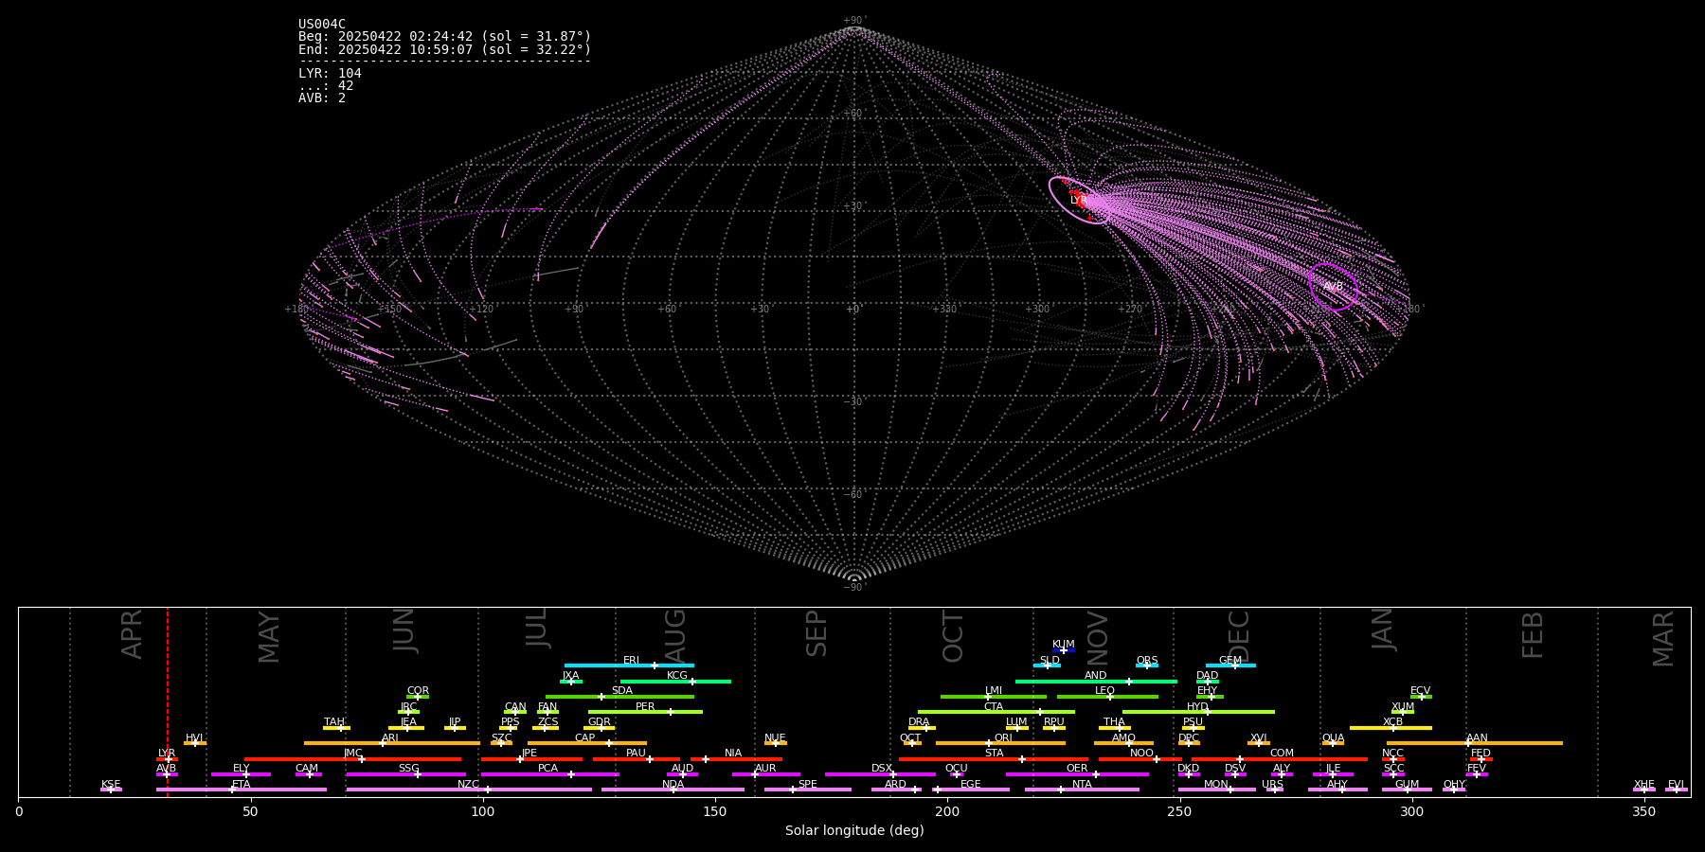The width and height of the screenshot is (1705, 852).
Task: Select the CTA shower label
Action: click(x=993, y=707)
